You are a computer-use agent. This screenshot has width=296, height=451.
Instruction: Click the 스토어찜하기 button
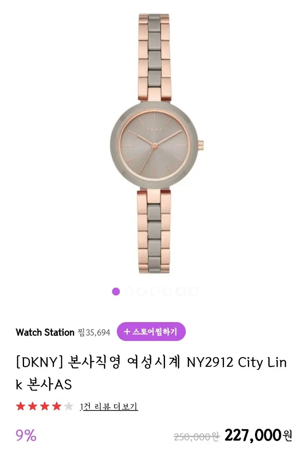pyautogui.click(x=151, y=331)
